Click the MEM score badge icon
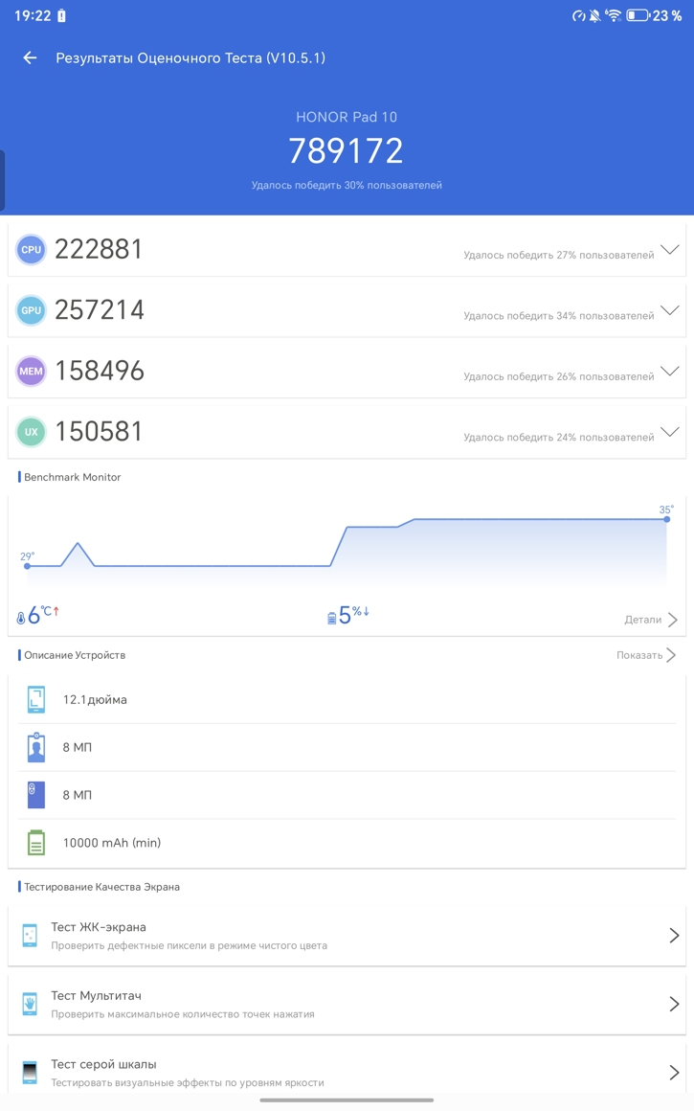Image resolution: width=694 pixels, height=1111 pixels. 32,372
